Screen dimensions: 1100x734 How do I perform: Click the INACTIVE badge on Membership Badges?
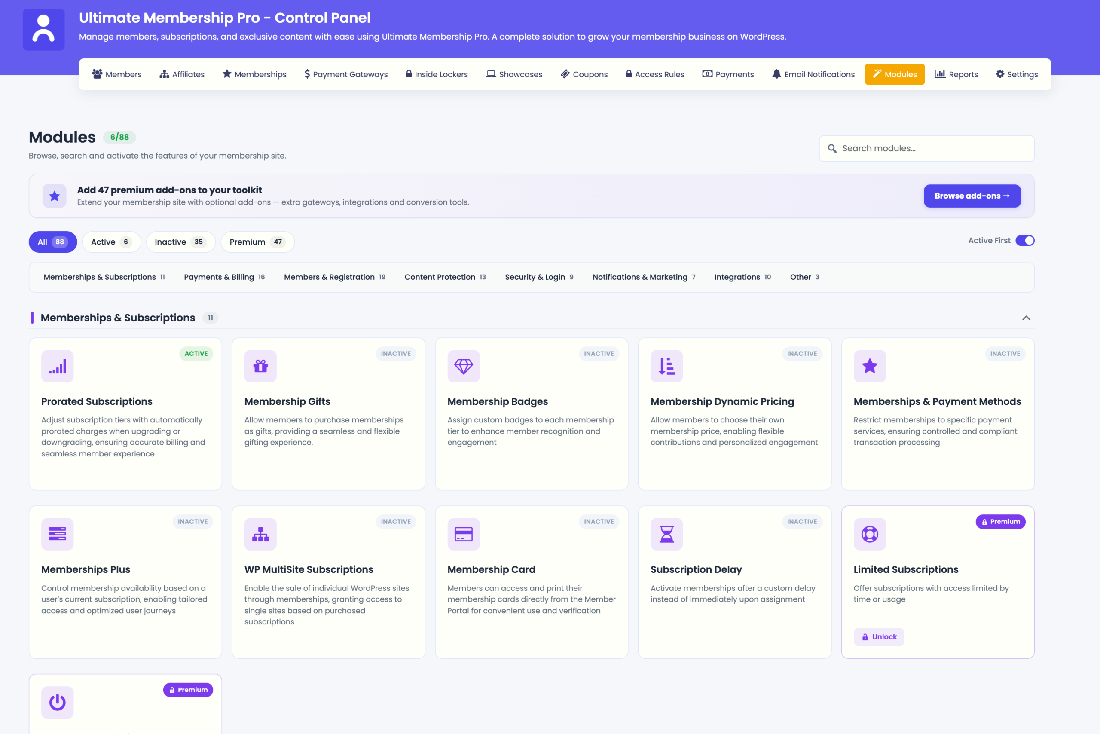point(599,353)
